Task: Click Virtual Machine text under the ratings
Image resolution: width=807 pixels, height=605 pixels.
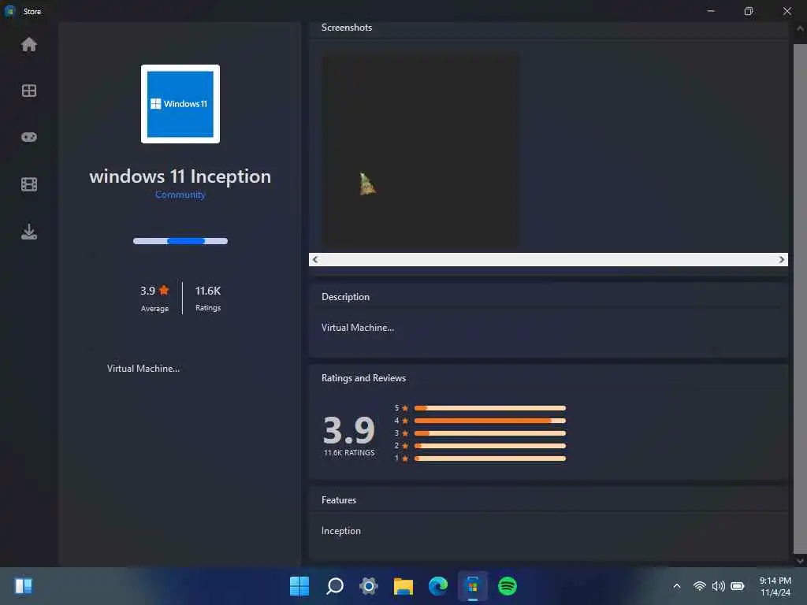Action: tap(143, 369)
